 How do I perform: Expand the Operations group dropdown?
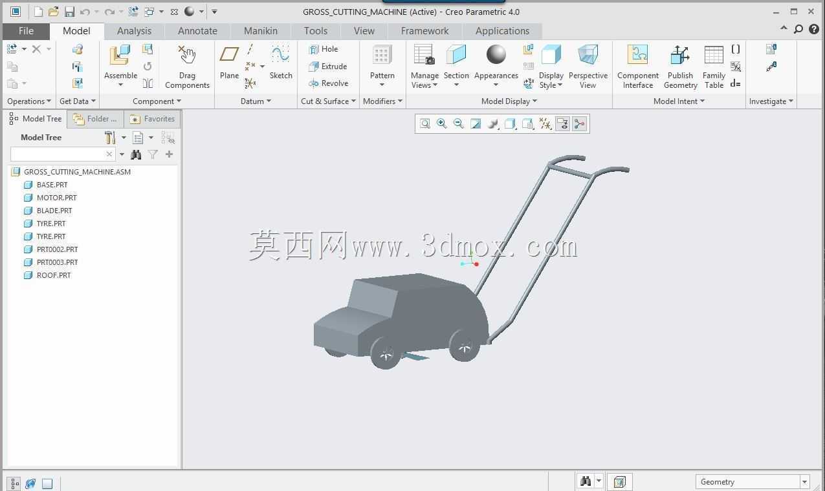click(28, 101)
